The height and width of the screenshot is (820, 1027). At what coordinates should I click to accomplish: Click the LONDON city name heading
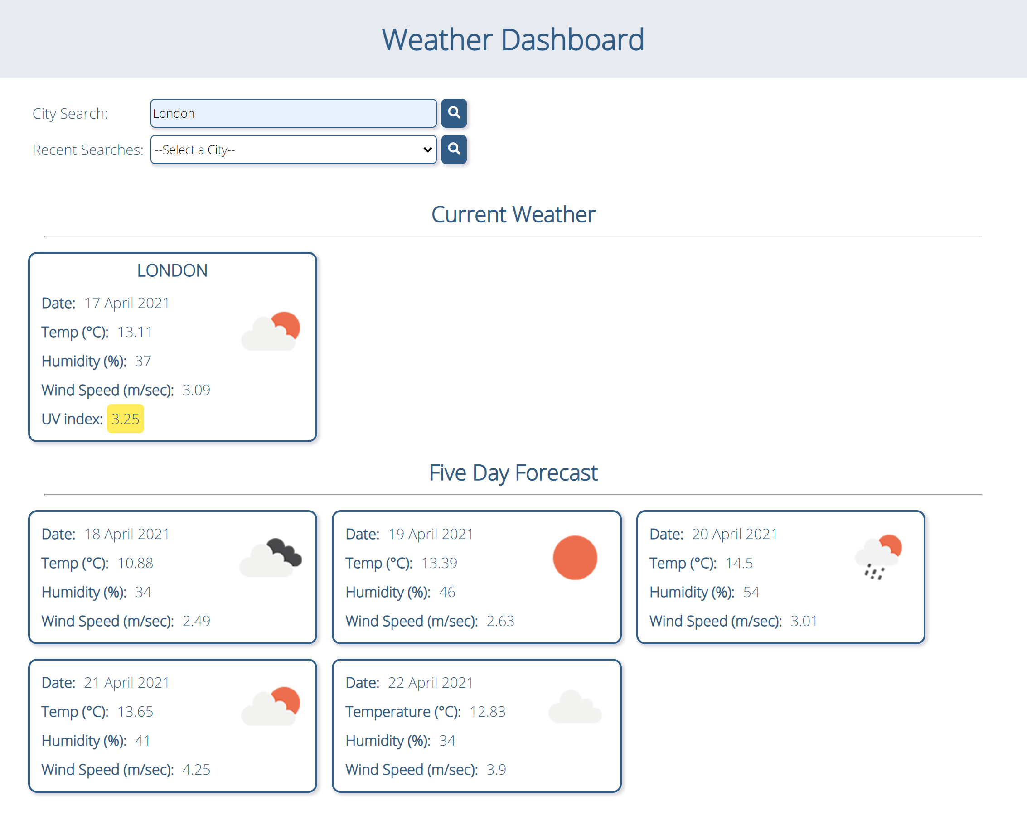172,270
